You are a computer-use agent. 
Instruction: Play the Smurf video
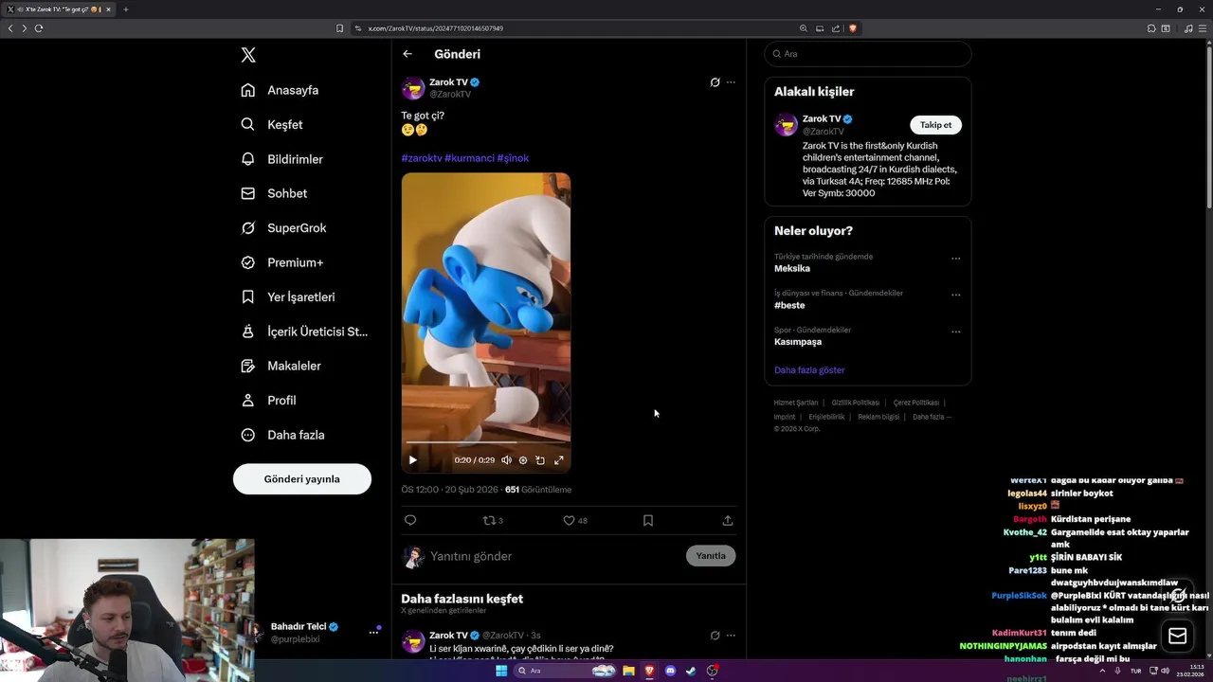point(412,460)
